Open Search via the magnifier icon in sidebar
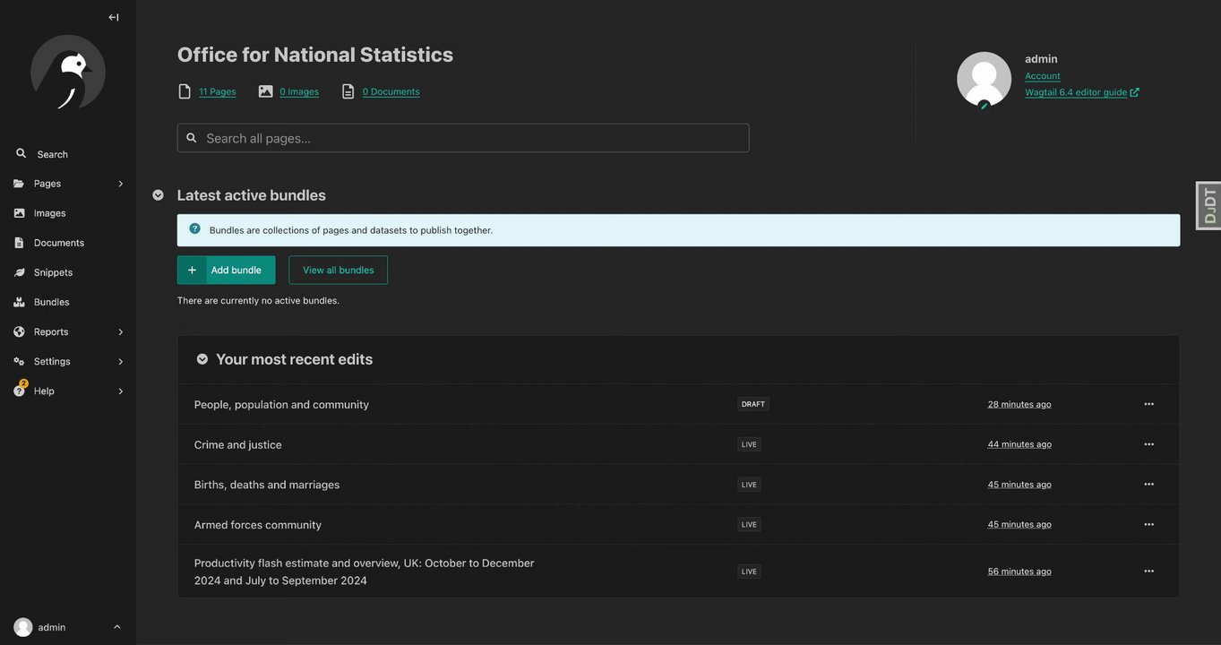The width and height of the screenshot is (1221, 645). [x=21, y=154]
